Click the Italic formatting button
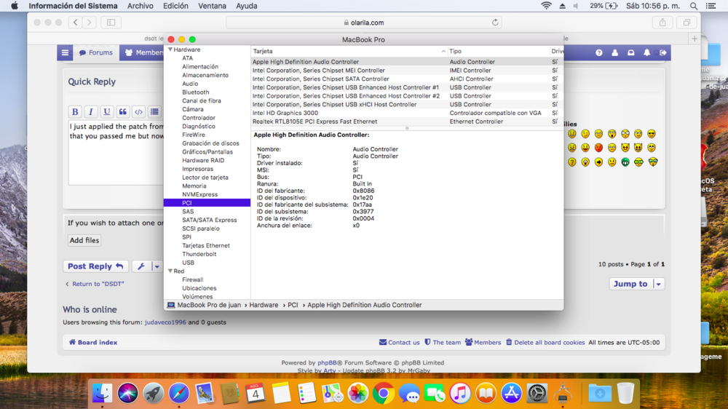 (x=91, y=112)
